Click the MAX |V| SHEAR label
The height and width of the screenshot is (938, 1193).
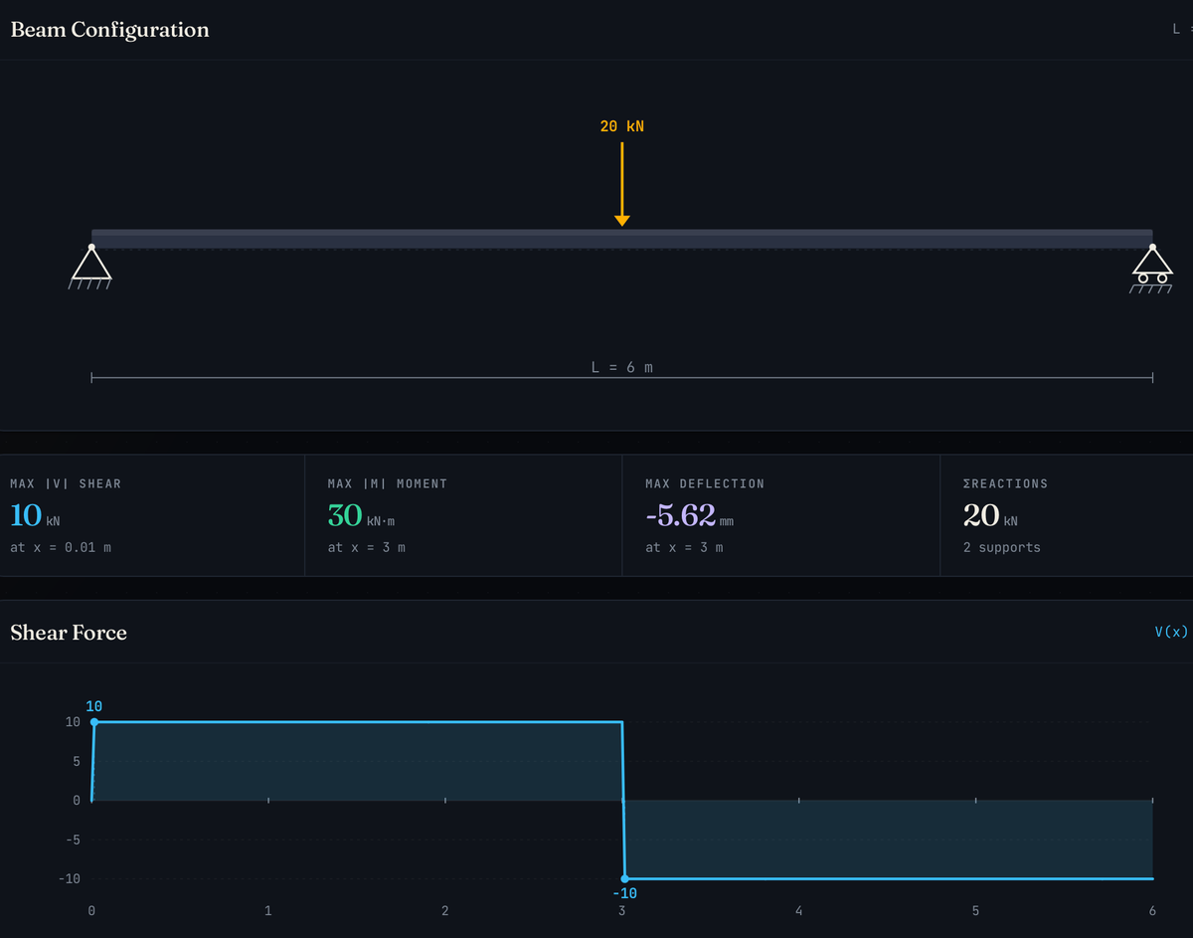click(x=66, y=483)
